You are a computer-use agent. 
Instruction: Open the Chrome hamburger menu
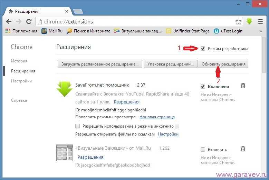click(x=260, y=22)
